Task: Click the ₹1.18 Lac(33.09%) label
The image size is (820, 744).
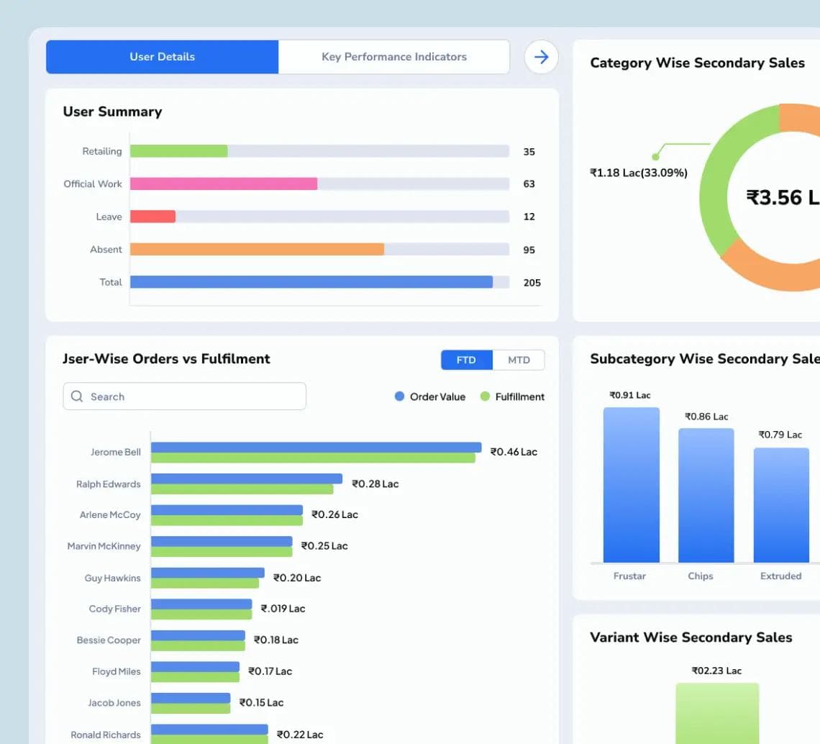Action: click(639, 173)
